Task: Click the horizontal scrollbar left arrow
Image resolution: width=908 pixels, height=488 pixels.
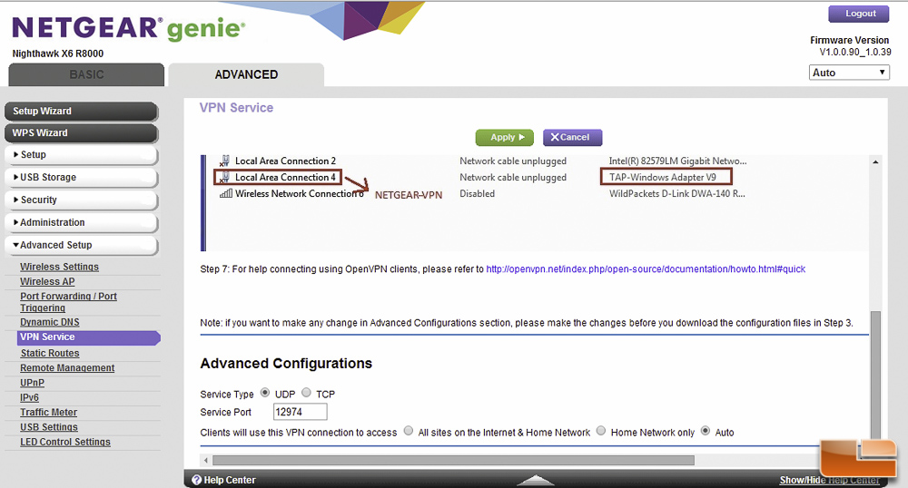Action: click(x=205, y=460)
